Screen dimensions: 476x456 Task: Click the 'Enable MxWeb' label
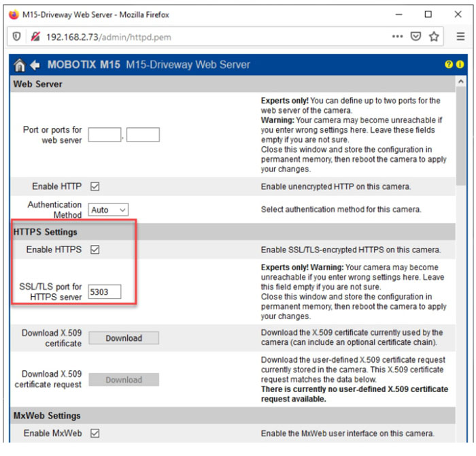pos(52,434)
